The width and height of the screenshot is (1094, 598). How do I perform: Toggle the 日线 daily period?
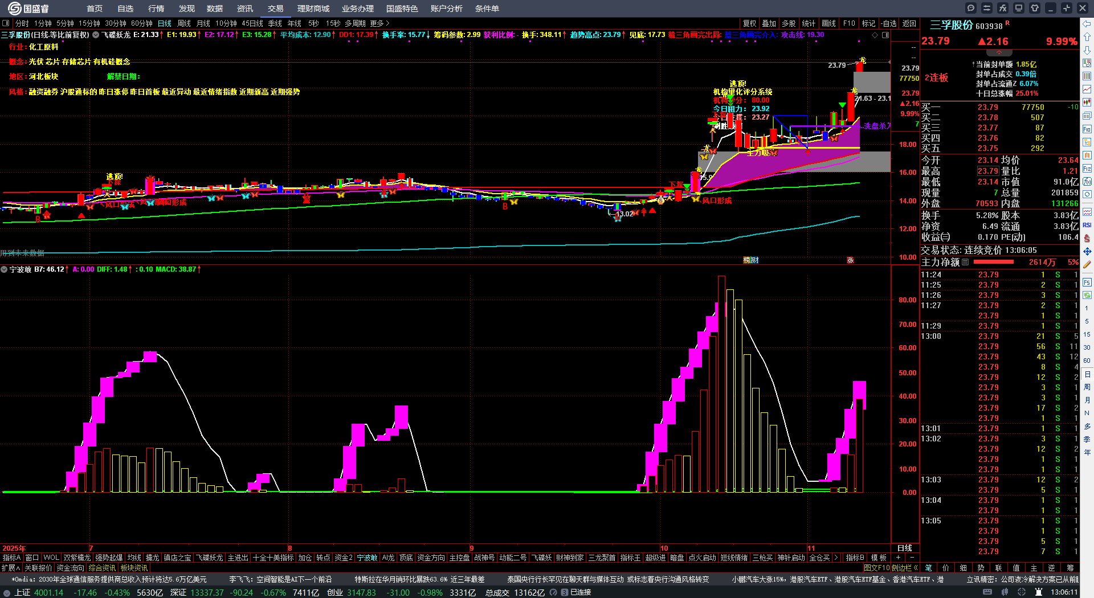click(x=165, y=23)
